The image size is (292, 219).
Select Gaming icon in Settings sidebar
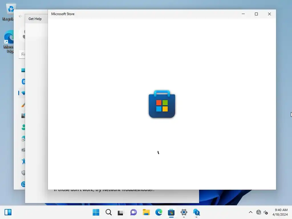tap(23, 150)
